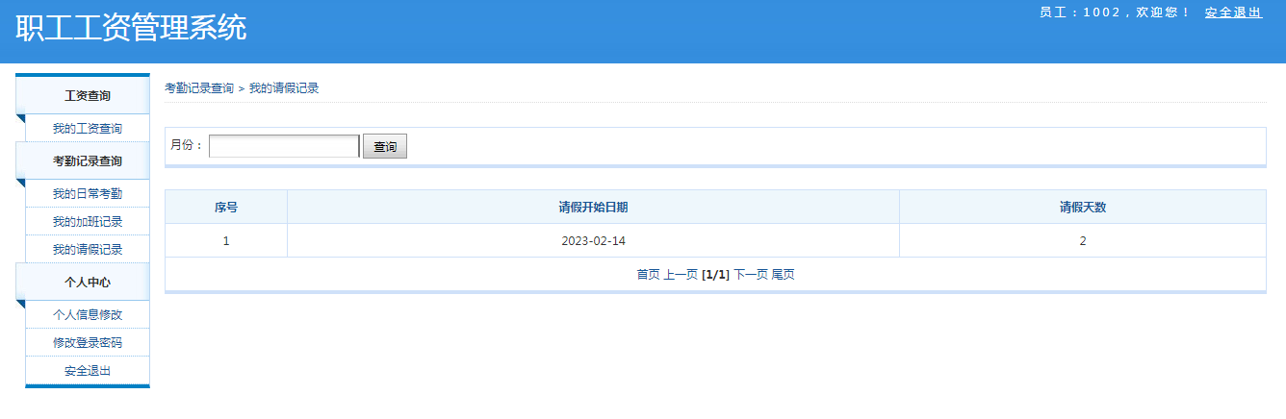The image size is (1286, 419).
Task: Go to 下一页 in pagination
Action: pyautogui.click(x=751, y=274)
